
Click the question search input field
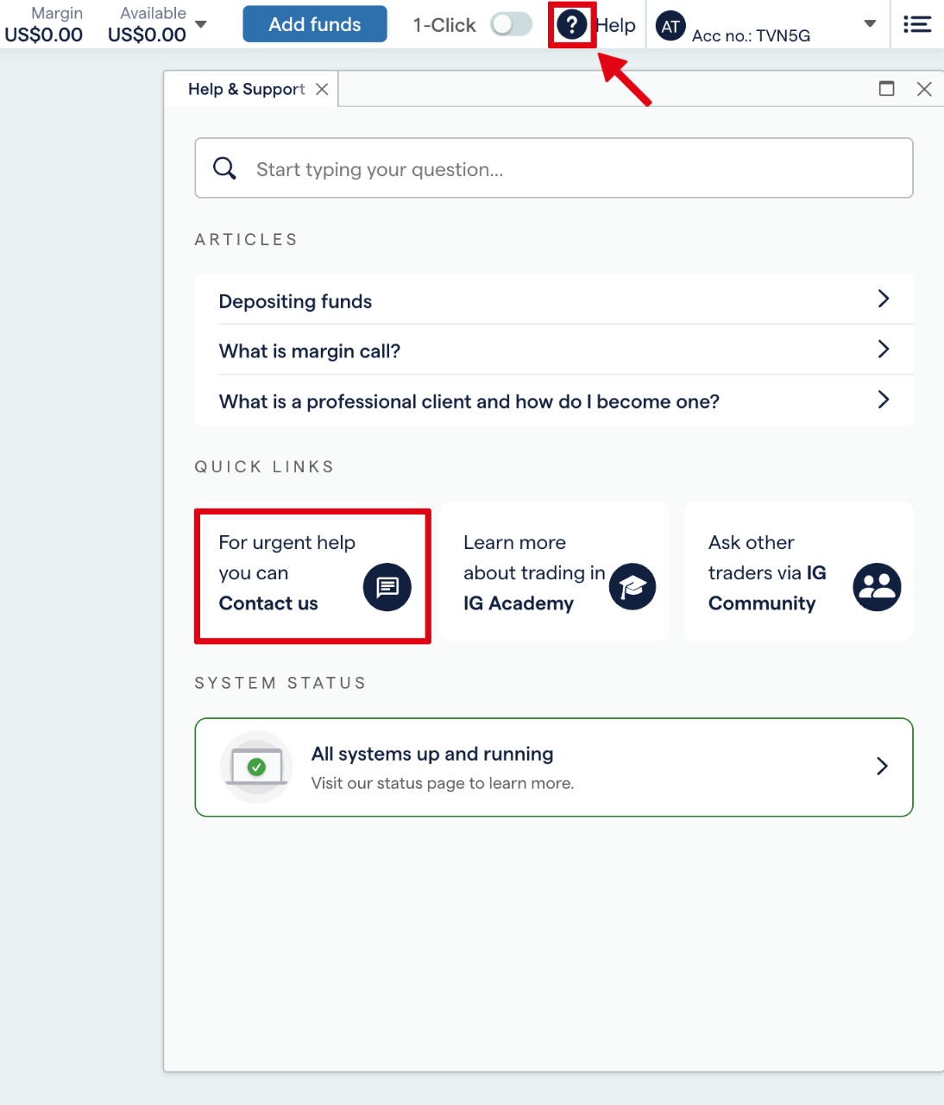(x=570, y=169)
